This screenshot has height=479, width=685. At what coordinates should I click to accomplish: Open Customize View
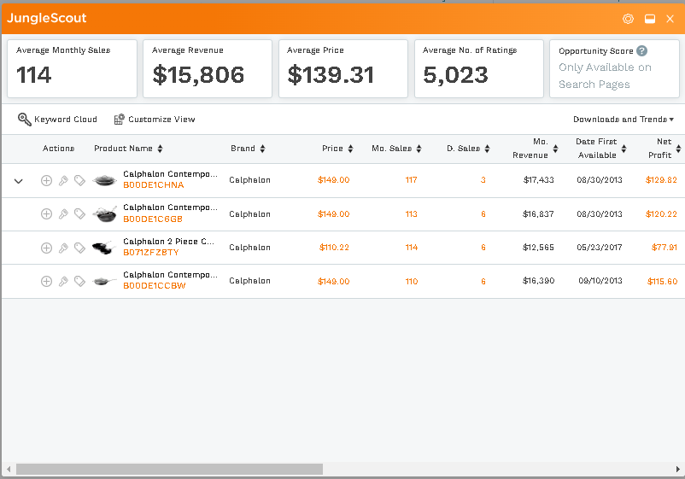[155, 120]
